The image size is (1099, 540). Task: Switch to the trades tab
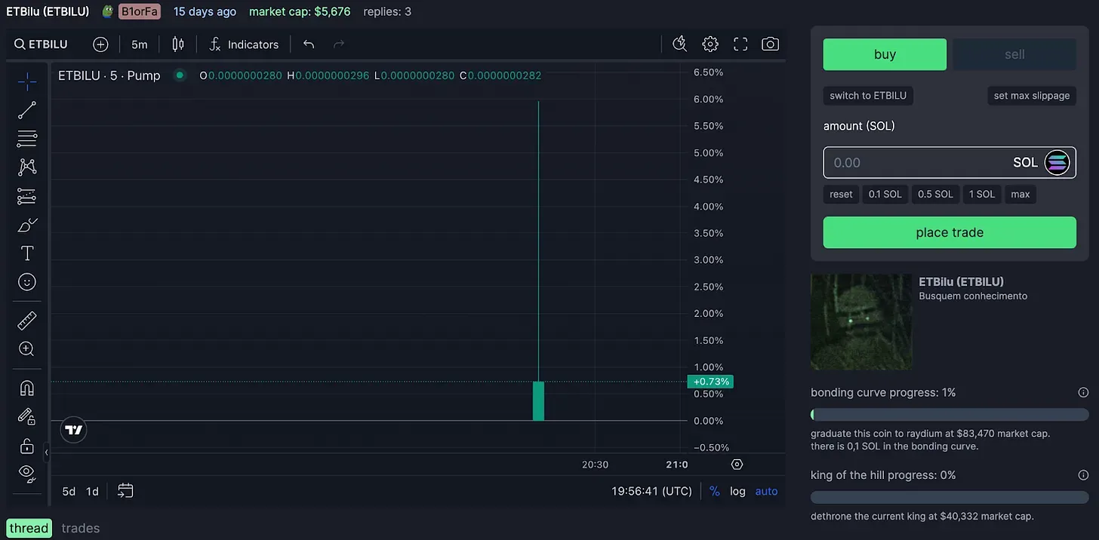(x=80, y=528)
